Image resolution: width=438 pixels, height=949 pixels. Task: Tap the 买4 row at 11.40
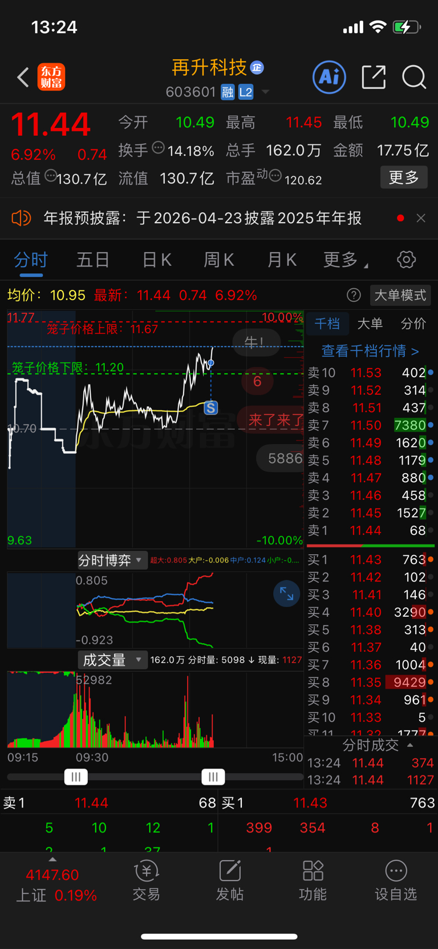371,612
